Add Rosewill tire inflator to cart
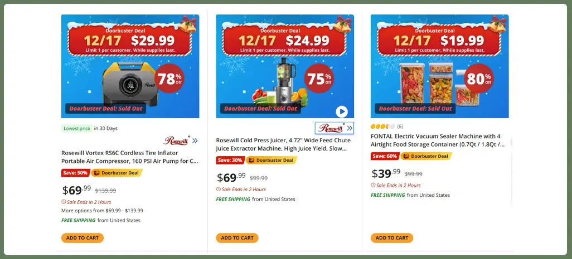Screen dimensions: 572x259 pyautogui.click(x=83, y=238)
